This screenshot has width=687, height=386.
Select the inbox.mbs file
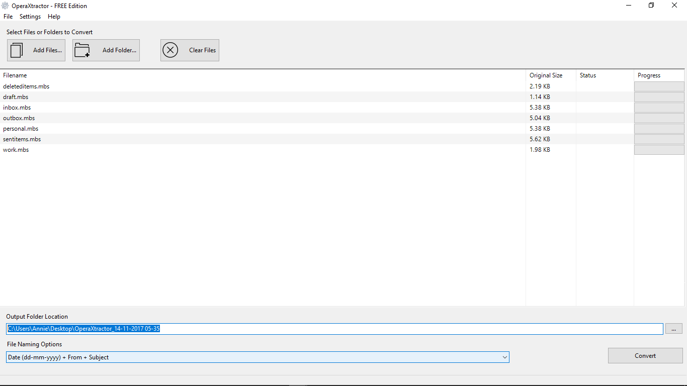click(x=17, y=108)
